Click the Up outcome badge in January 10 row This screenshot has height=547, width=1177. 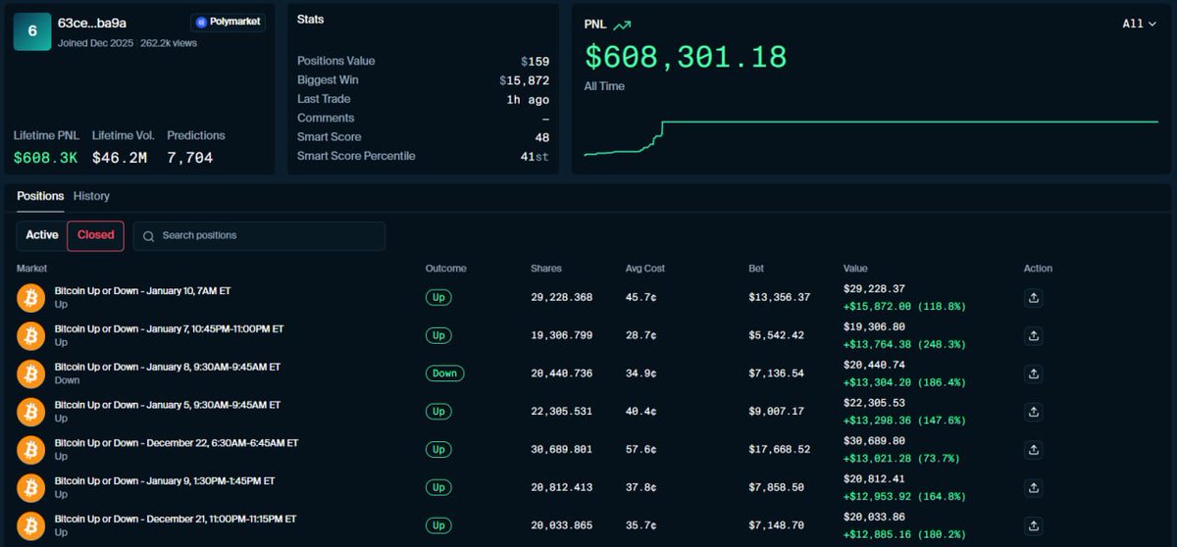point(438,298)
